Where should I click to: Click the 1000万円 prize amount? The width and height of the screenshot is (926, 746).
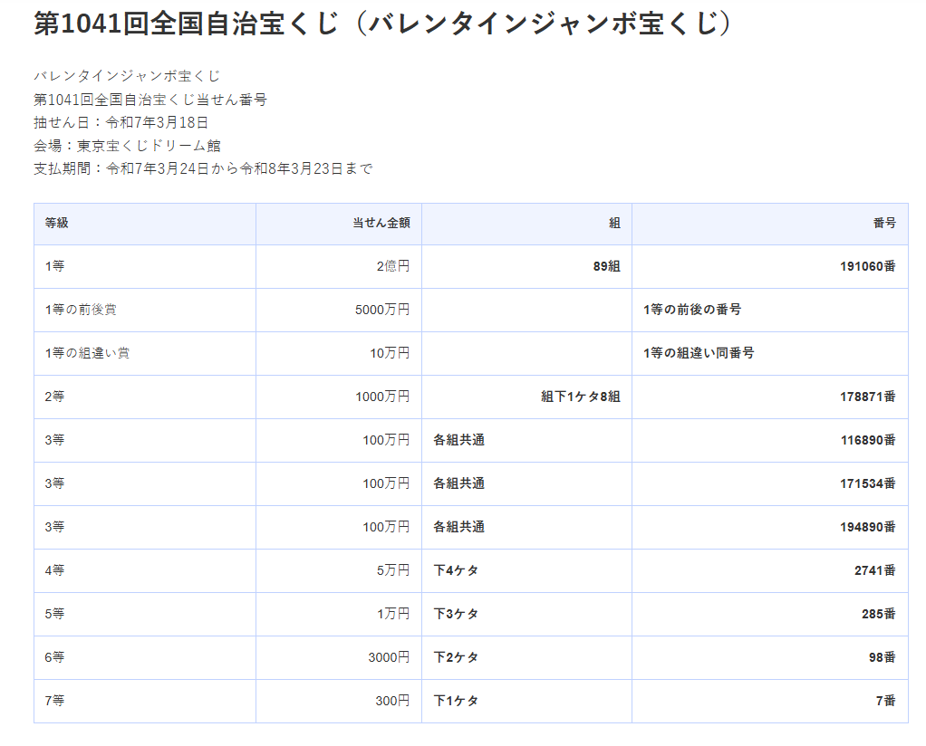[x=382, y=397]
